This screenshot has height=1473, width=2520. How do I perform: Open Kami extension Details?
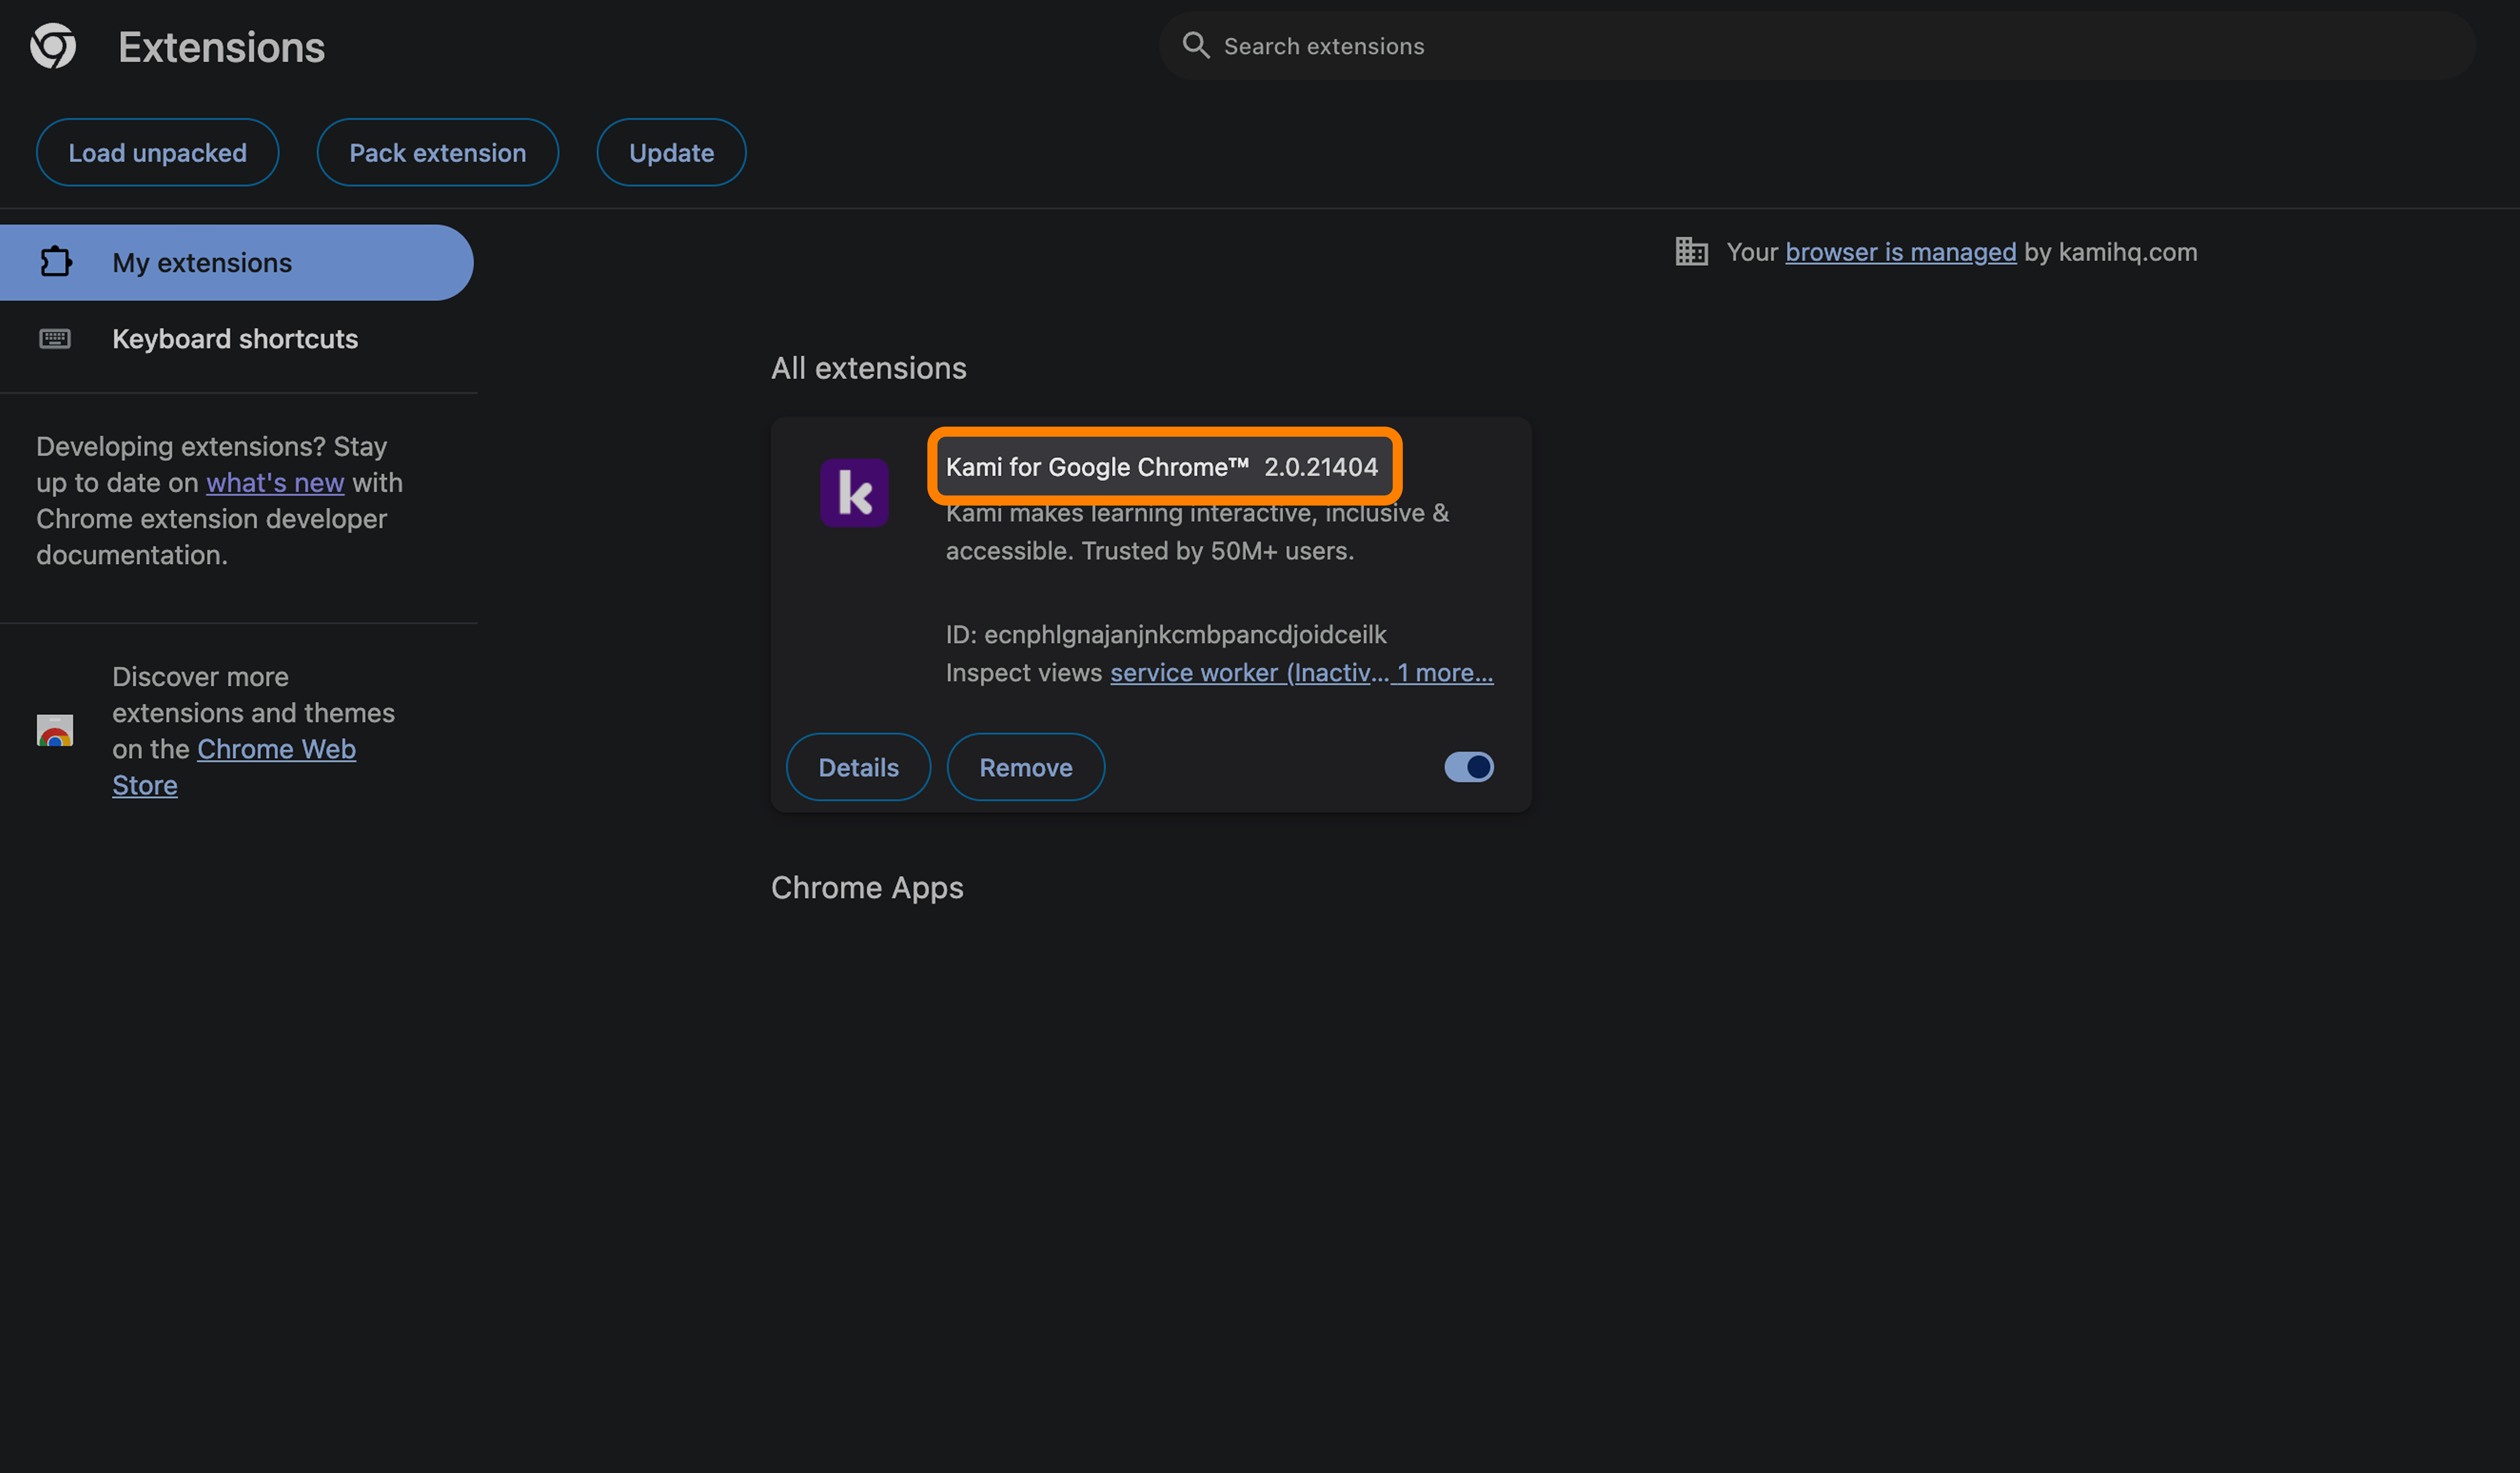click(858, 767)
